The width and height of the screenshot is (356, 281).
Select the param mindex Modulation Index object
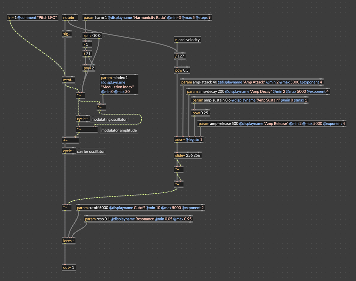click(x=119, y=85)
